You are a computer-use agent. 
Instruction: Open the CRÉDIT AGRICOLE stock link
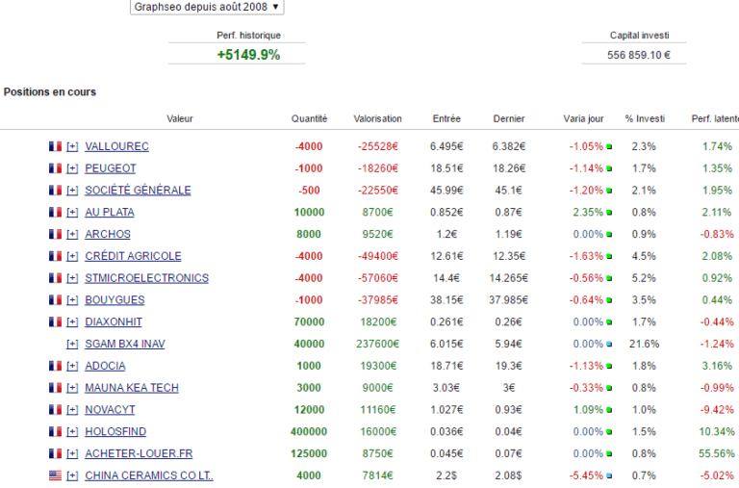pyautogui.click(x=133, y=256)
